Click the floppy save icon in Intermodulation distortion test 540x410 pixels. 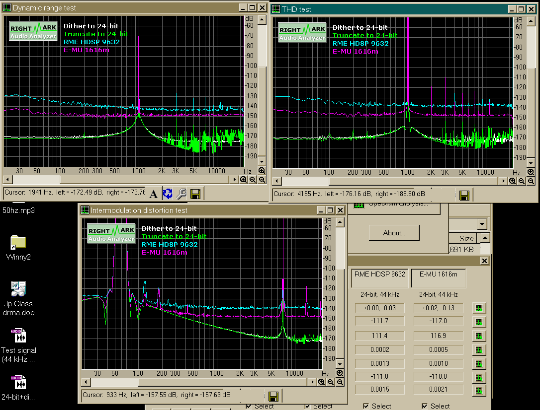273,396
